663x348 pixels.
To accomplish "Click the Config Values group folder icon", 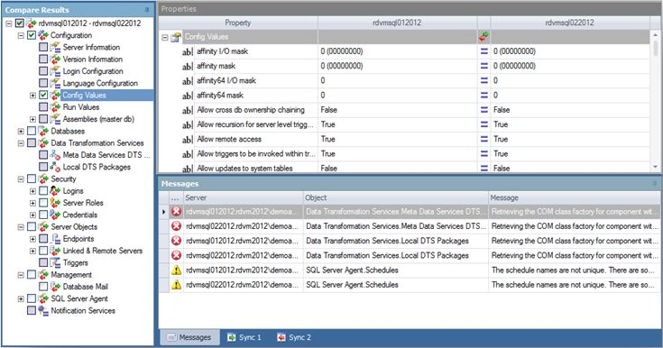I will [176, 37].
